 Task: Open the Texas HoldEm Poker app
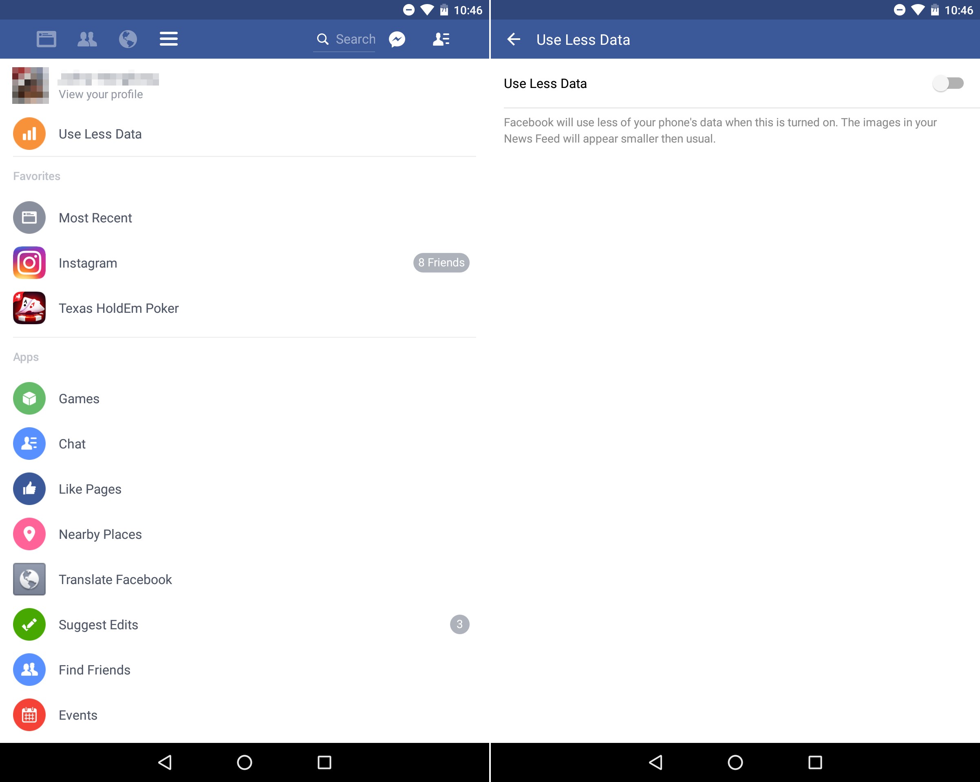point(118,307)
